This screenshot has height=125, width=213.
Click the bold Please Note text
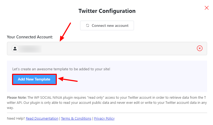pos(17,98)
